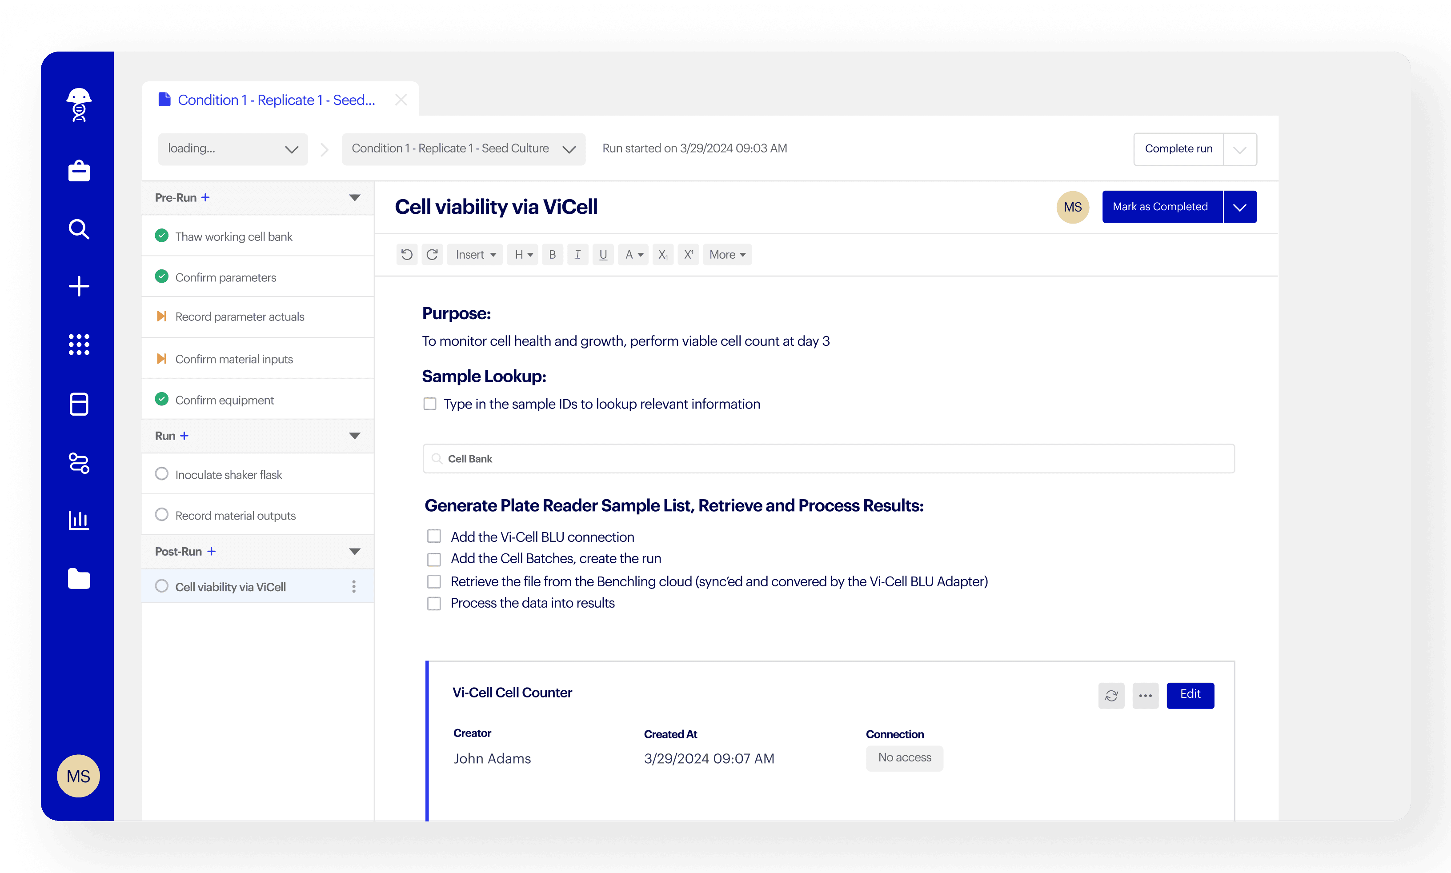The width and height of the screenshot is (1451, 873).
Task: Open three-dot menu beside Cell viability via ViCell
Action: coord(353,586)
